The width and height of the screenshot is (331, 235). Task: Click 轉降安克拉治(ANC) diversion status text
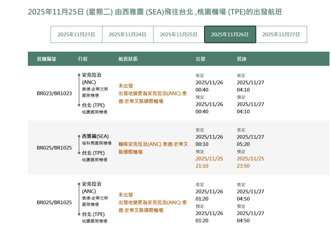coord(153,148)
